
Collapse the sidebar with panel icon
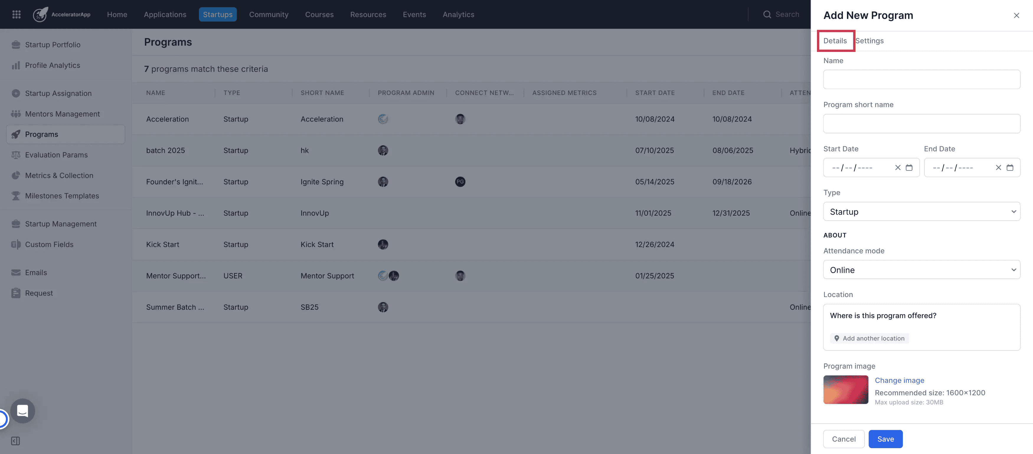(x=15, y=441)
